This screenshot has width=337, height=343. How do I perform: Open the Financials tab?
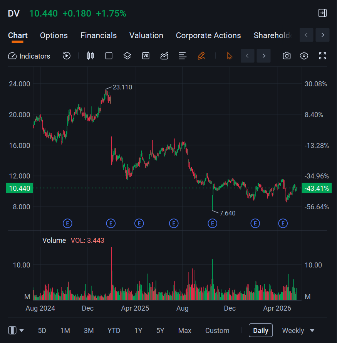coord(99,35)
